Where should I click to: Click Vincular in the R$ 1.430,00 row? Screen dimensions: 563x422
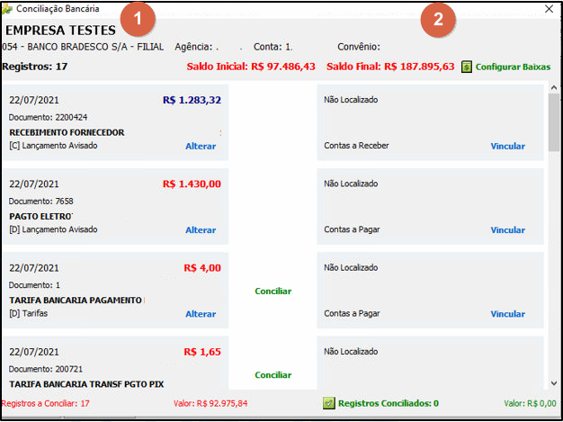(508, 230)
